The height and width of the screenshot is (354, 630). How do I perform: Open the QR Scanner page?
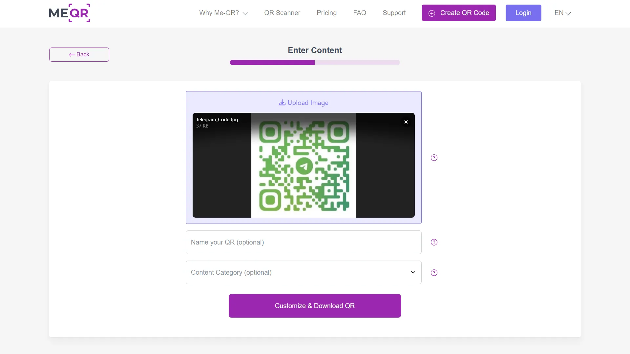pyautogui.click(x=282, y=13)
